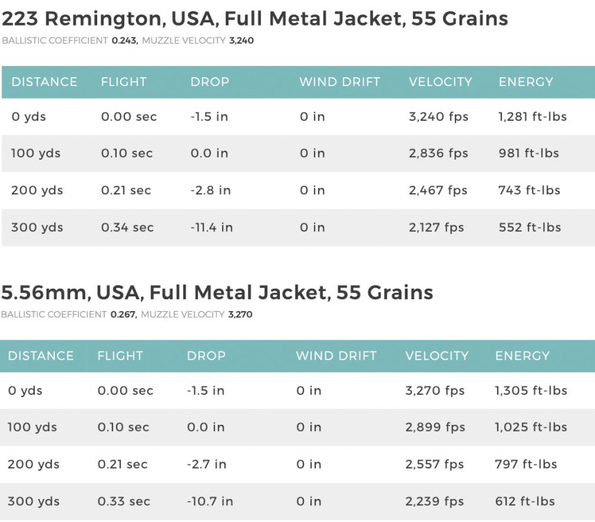The height and width of the screenshot is (522, 595).
Task: Click the 0.34 sec flight cell
Action: pos(127,228)
